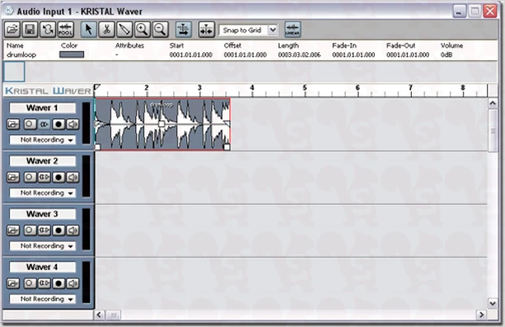Click the Length value 0003.03.02.006
The image size is (505, 327).
tap(300, 54)
